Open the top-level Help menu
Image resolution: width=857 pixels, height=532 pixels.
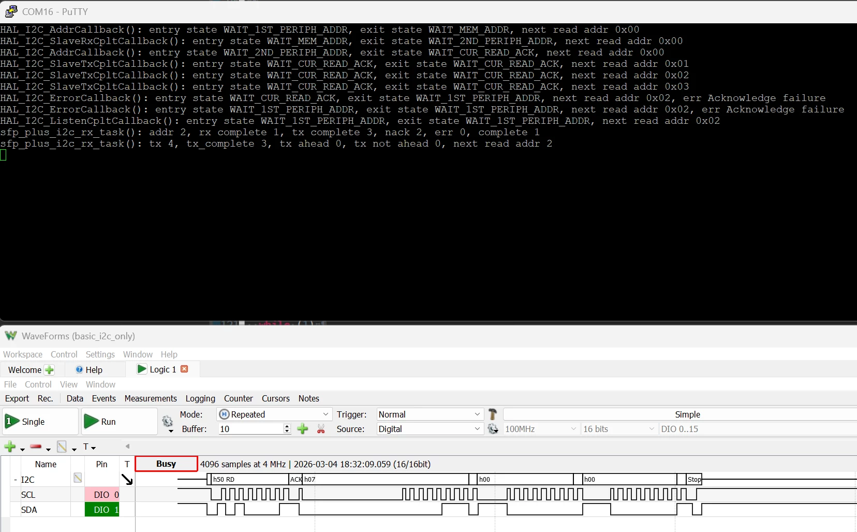169,354
